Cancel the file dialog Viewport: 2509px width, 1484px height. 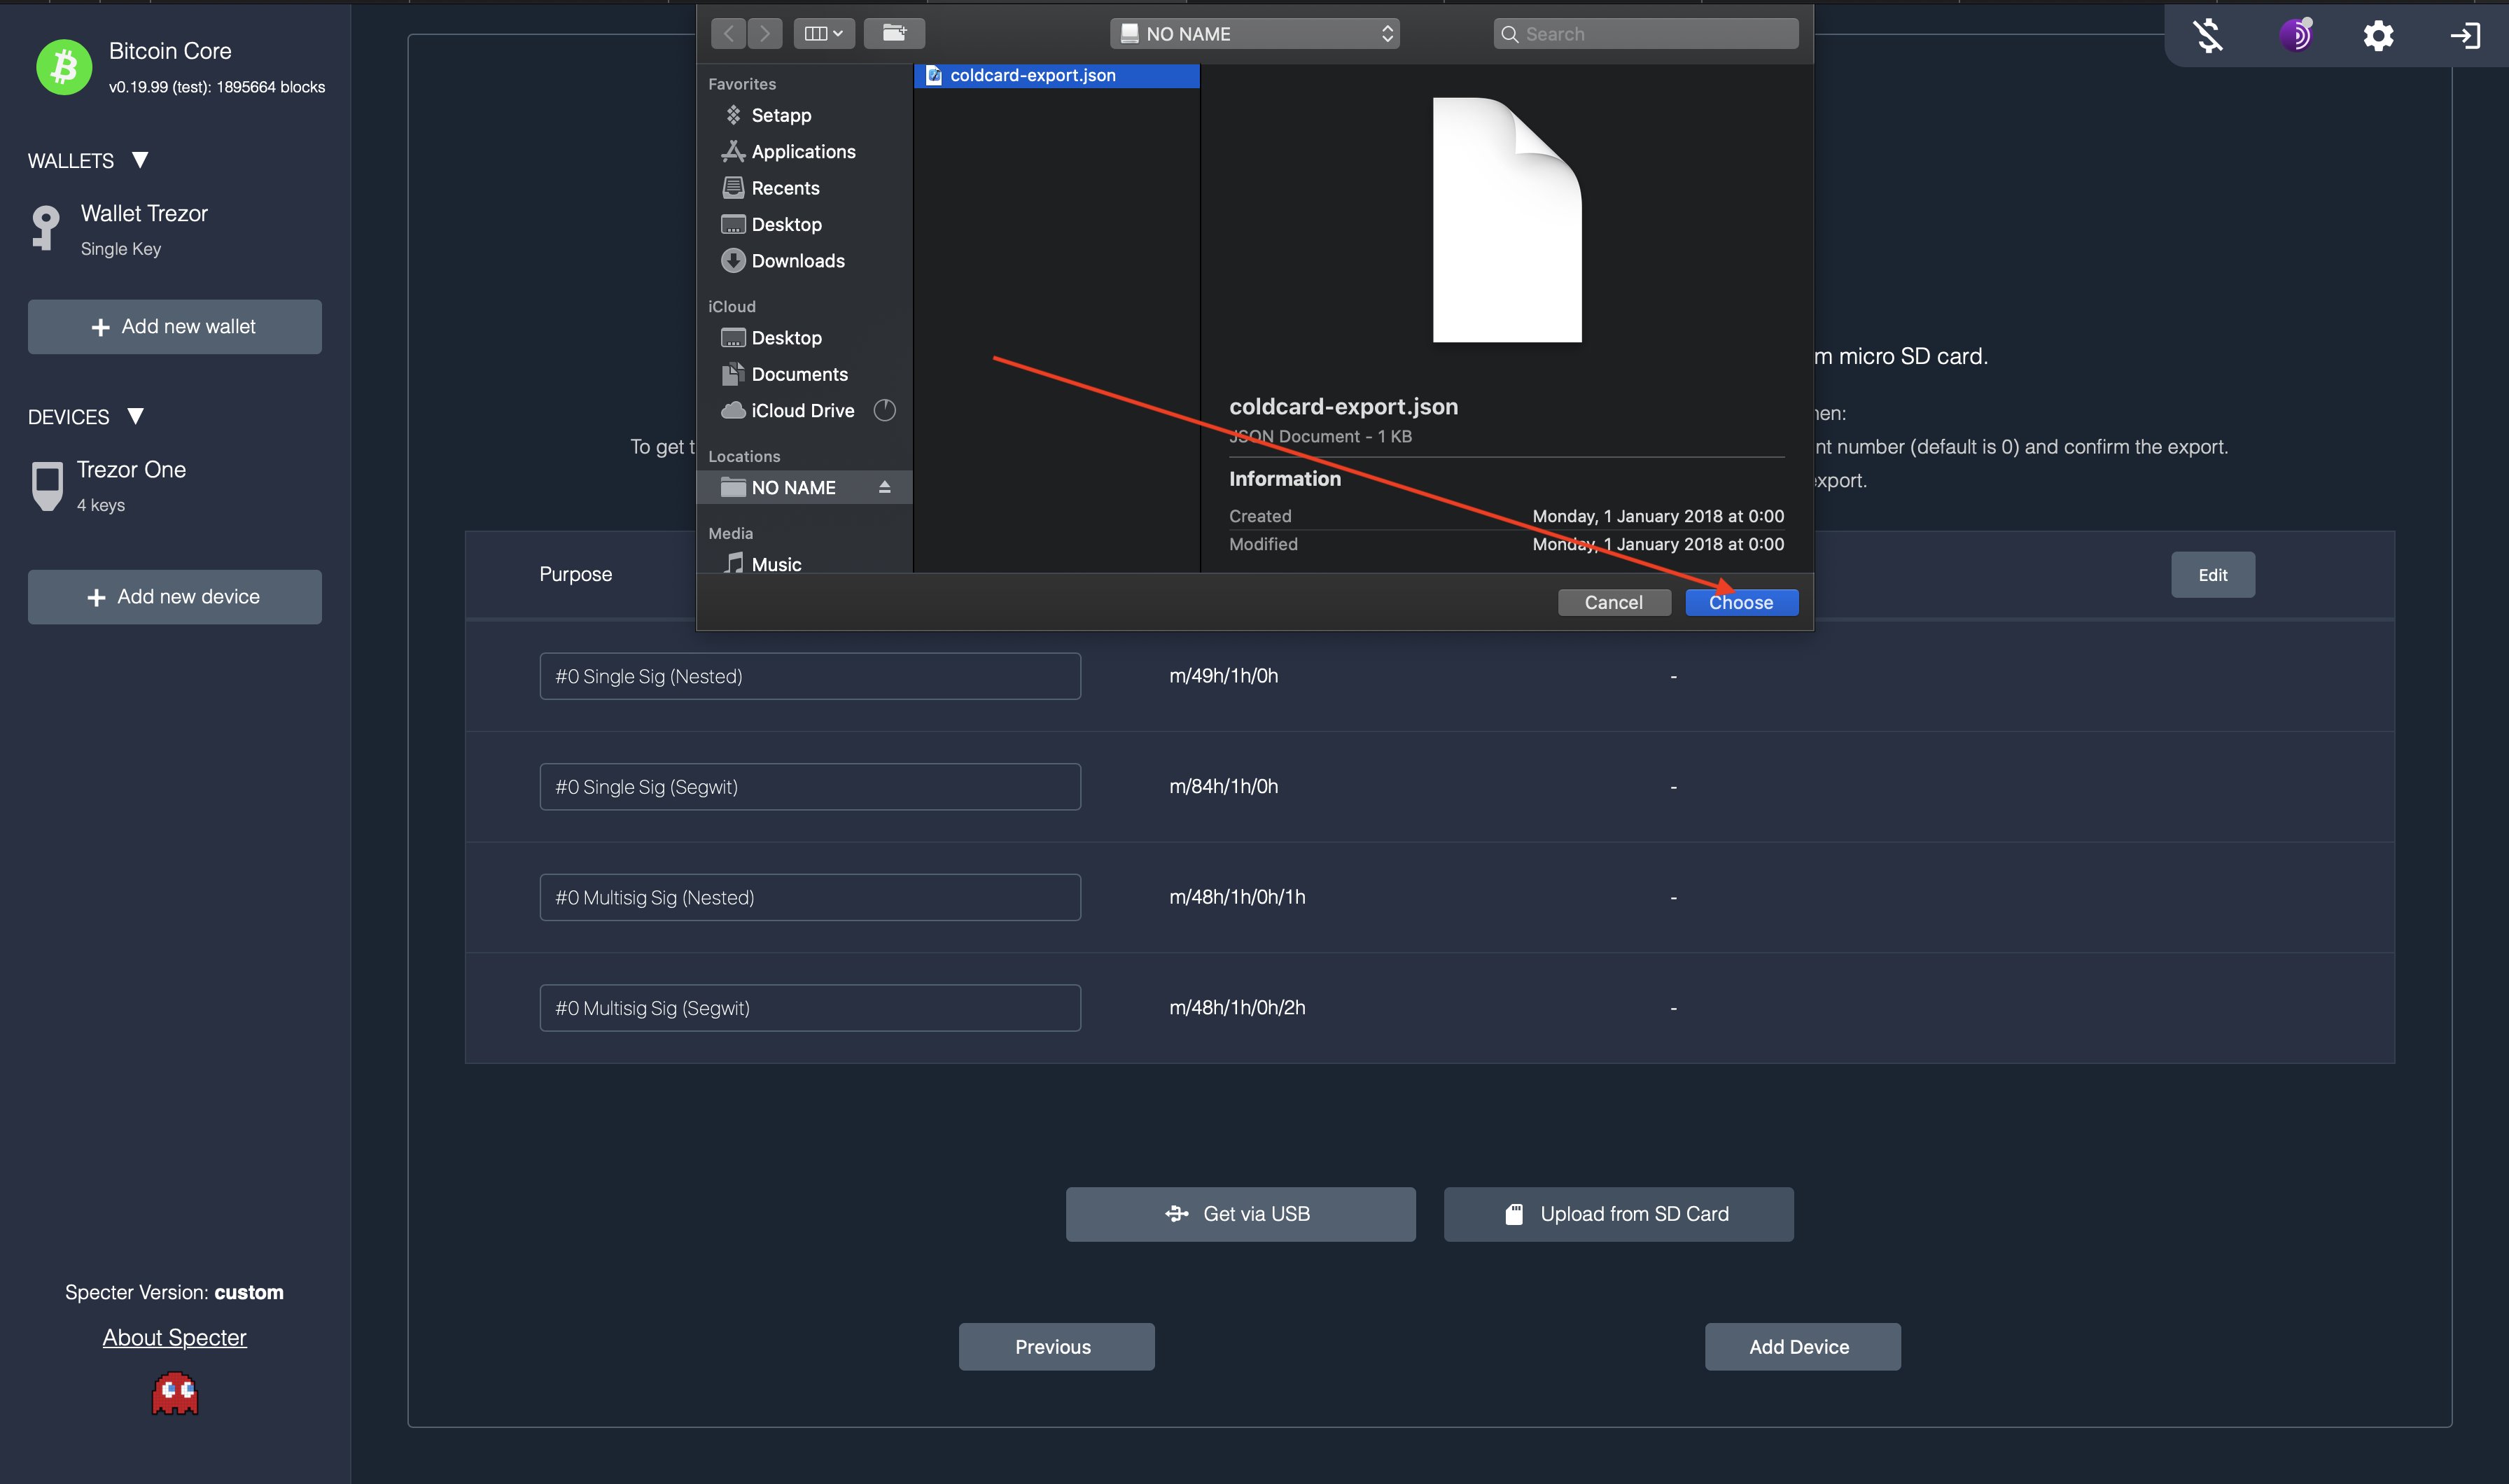(x=1613, y=602)
